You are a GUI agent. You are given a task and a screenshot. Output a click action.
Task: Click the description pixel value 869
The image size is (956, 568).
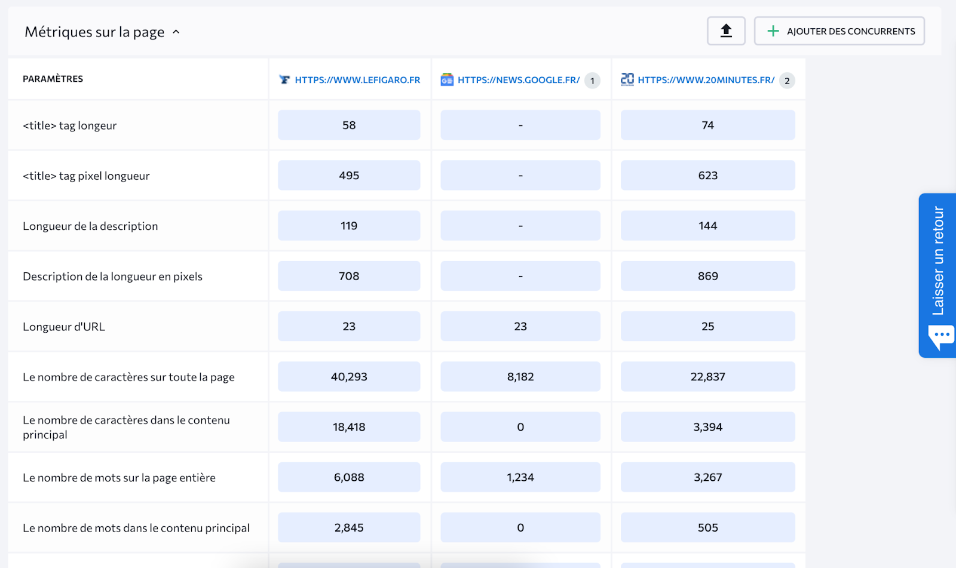click(708, 276)
